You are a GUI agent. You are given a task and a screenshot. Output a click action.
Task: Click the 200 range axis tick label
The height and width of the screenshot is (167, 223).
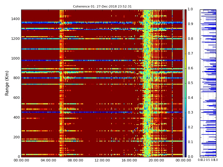(16, 137)
